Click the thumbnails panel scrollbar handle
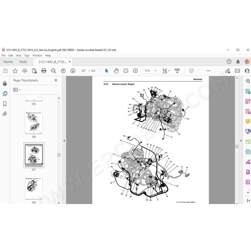The width and height of the screenshot is (251, 251). (58, 155)
